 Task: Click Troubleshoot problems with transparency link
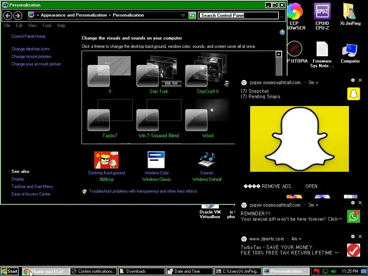pyautogui.click(x=143, y=191)
